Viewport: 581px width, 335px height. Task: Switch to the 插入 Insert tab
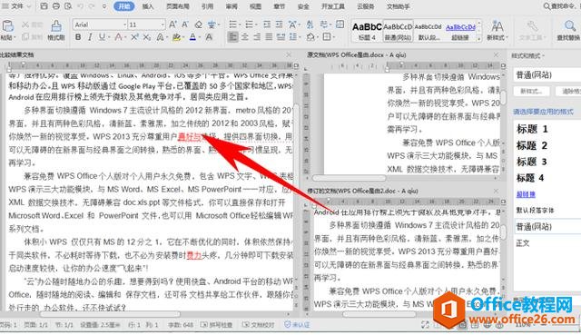pyautogui.click(x=148, y=6)
